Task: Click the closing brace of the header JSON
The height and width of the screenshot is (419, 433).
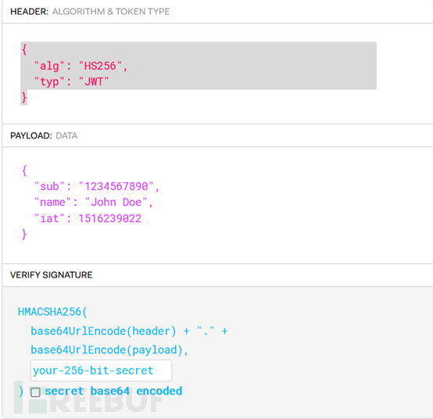Action: [24, 97]
